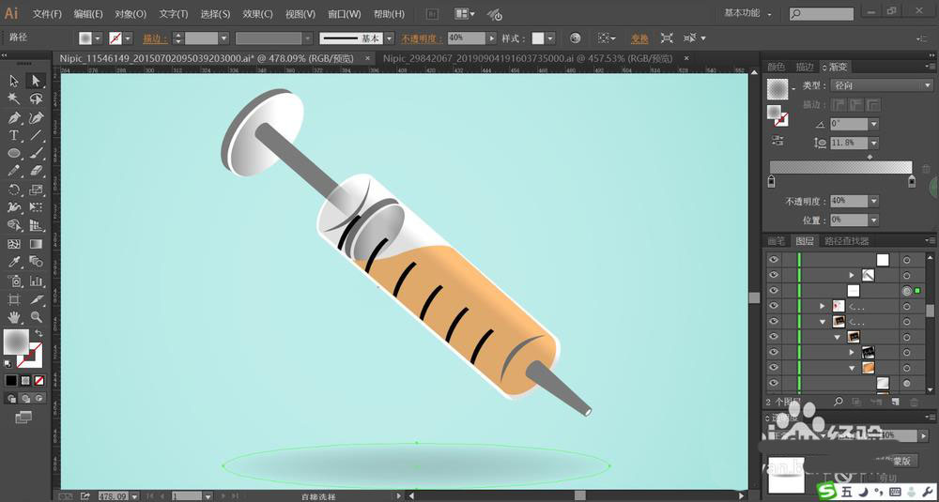Viewport: 939px width, 502px height.
Task: Choose Draw Behind mode in toolbox
Action: (x=25, y=398)
